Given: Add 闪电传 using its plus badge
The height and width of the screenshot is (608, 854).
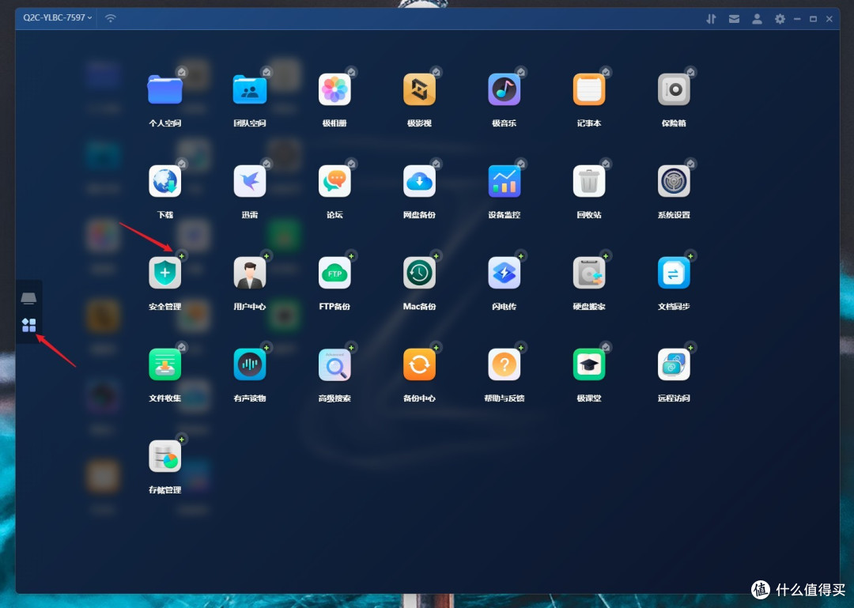Looking at the screenshot, I should pos(520,256).
